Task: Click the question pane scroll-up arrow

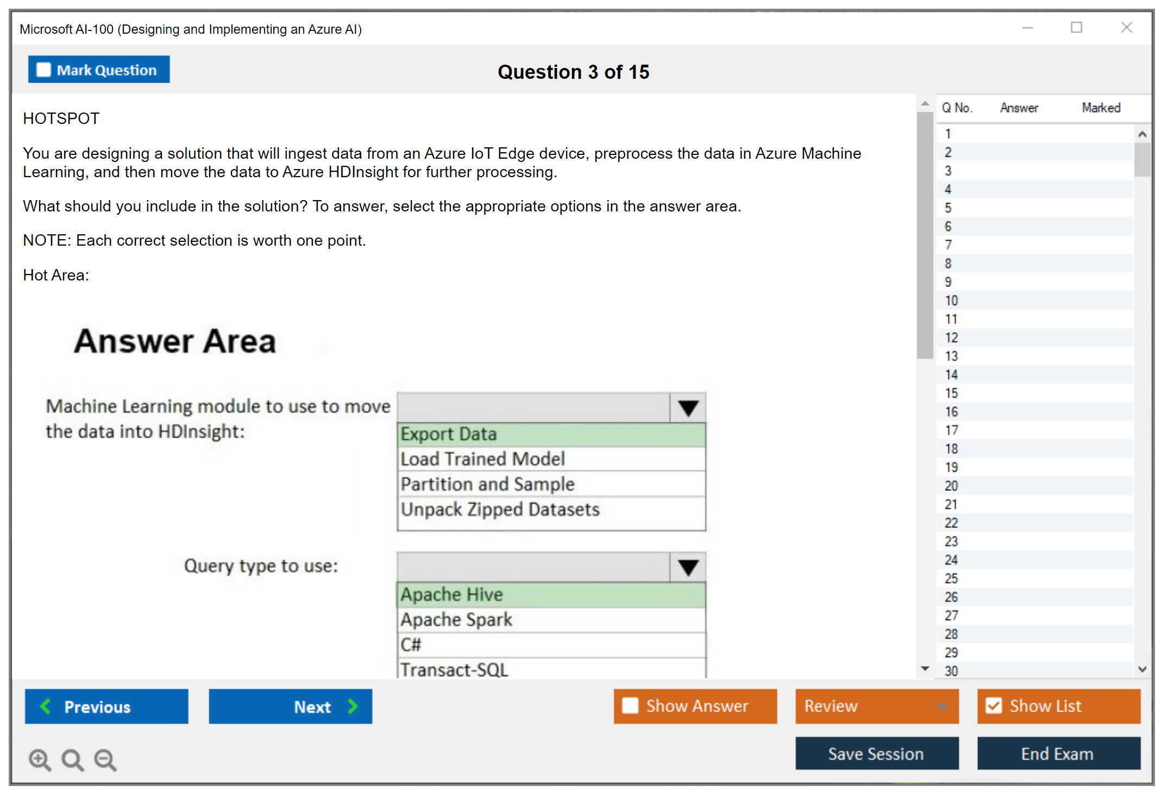Action: [x=925, y=103]
